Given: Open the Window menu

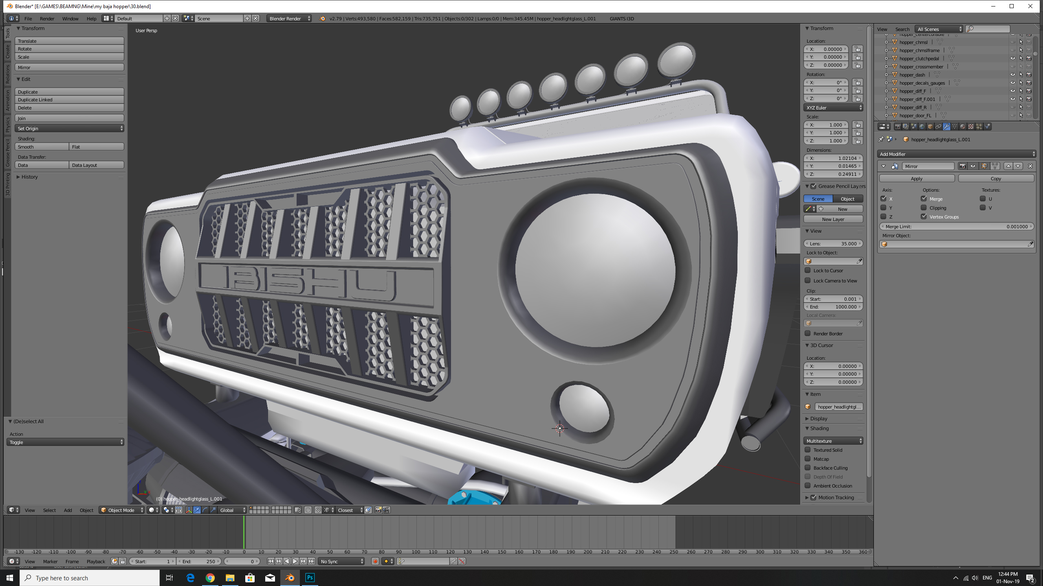Looking at the screenshot, I should pos(70,18).
